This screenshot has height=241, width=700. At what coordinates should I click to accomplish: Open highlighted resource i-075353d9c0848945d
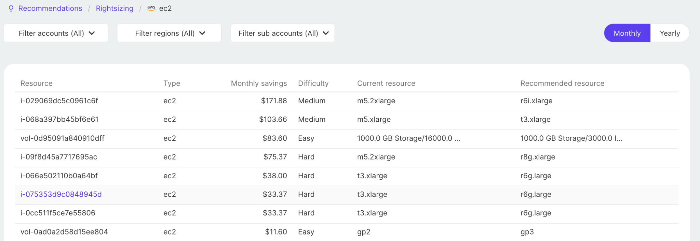(x=61, y=194)
